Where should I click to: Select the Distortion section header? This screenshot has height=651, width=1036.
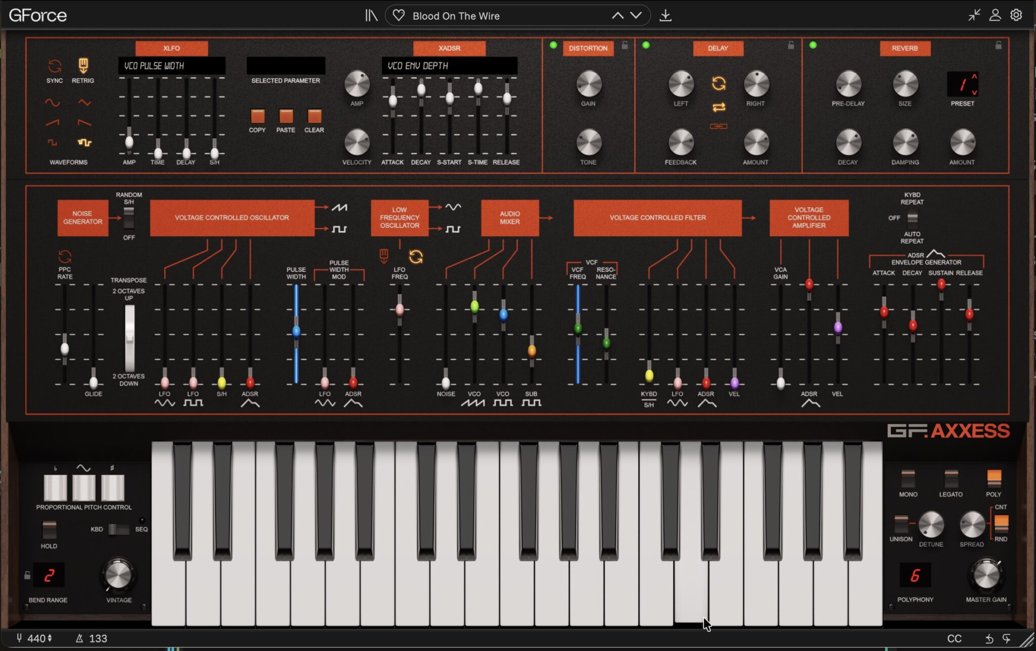pos(588,48)
